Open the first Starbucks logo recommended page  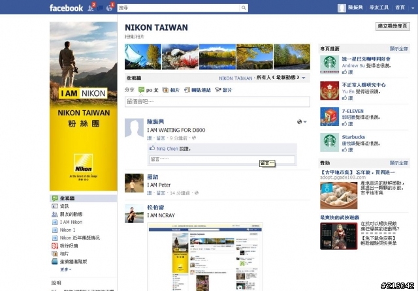(x=329, y=65)
